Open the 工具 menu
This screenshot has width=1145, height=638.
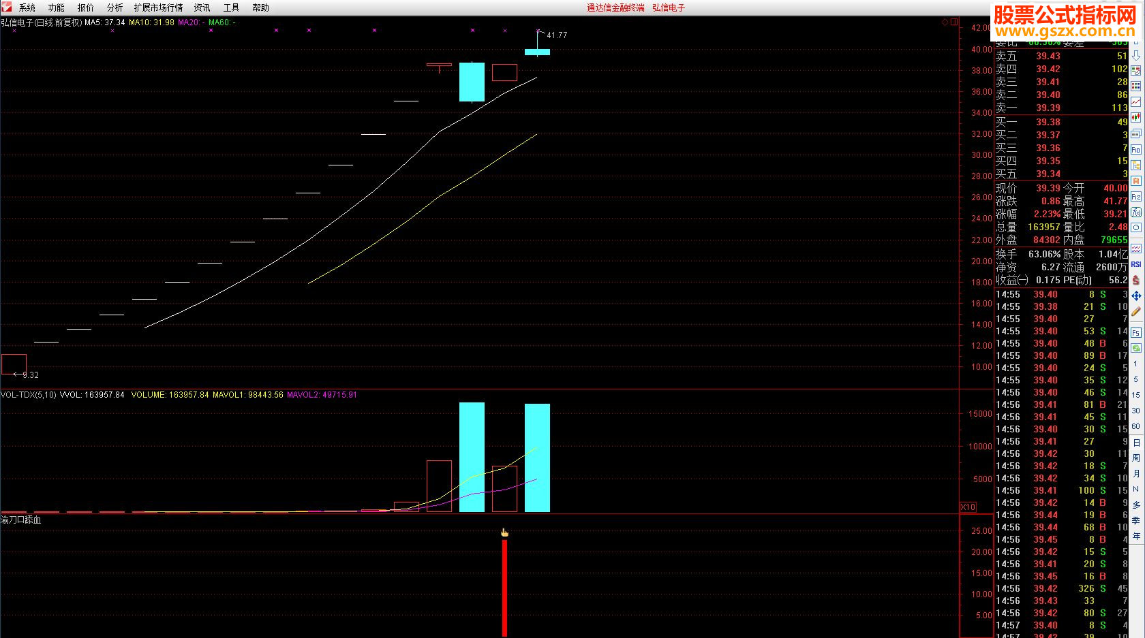(x=232, y=7)
